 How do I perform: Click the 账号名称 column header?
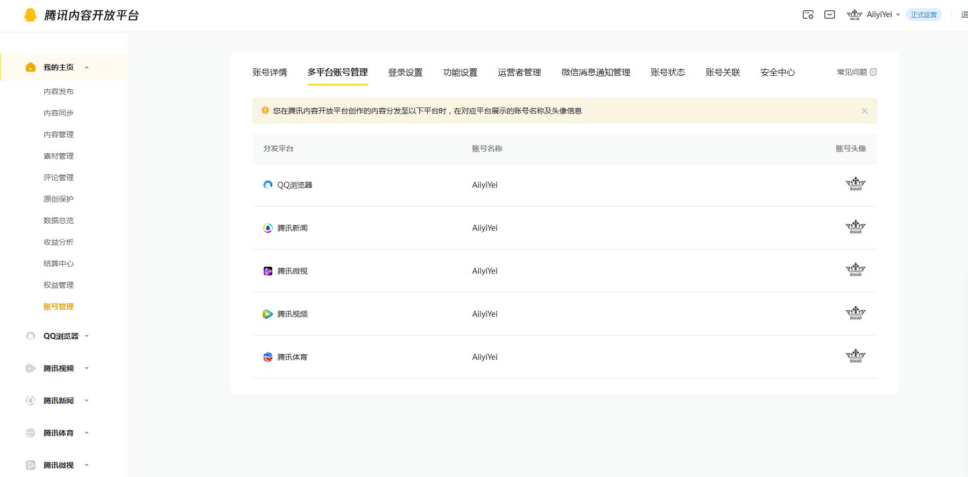[x=487, y=148]
